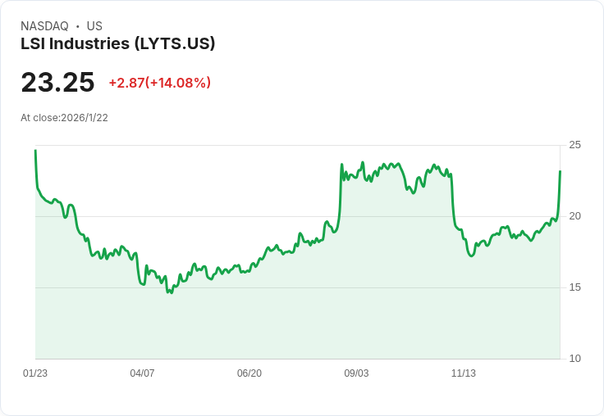Viewport: 604px width, 416px height.
Task: Click the 25 price axis label
Action: pyautogui.click(x=575, y=145)
